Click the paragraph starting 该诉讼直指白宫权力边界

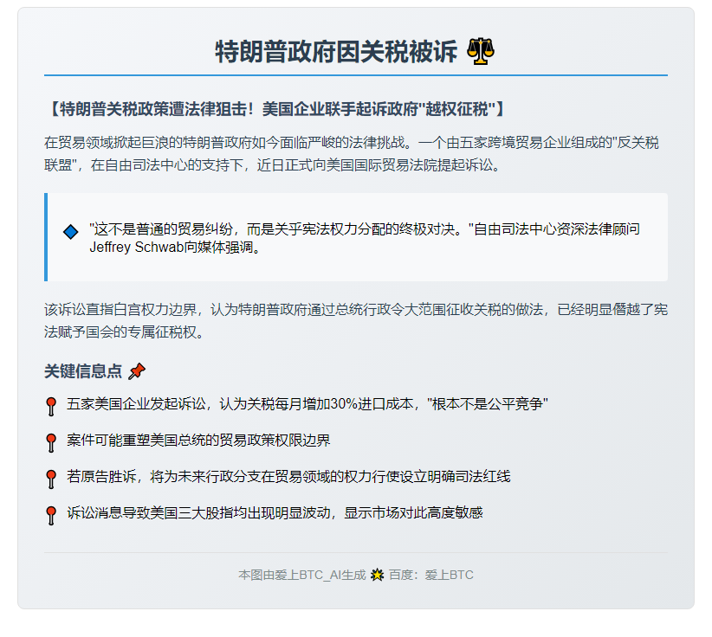coord(356,321)
